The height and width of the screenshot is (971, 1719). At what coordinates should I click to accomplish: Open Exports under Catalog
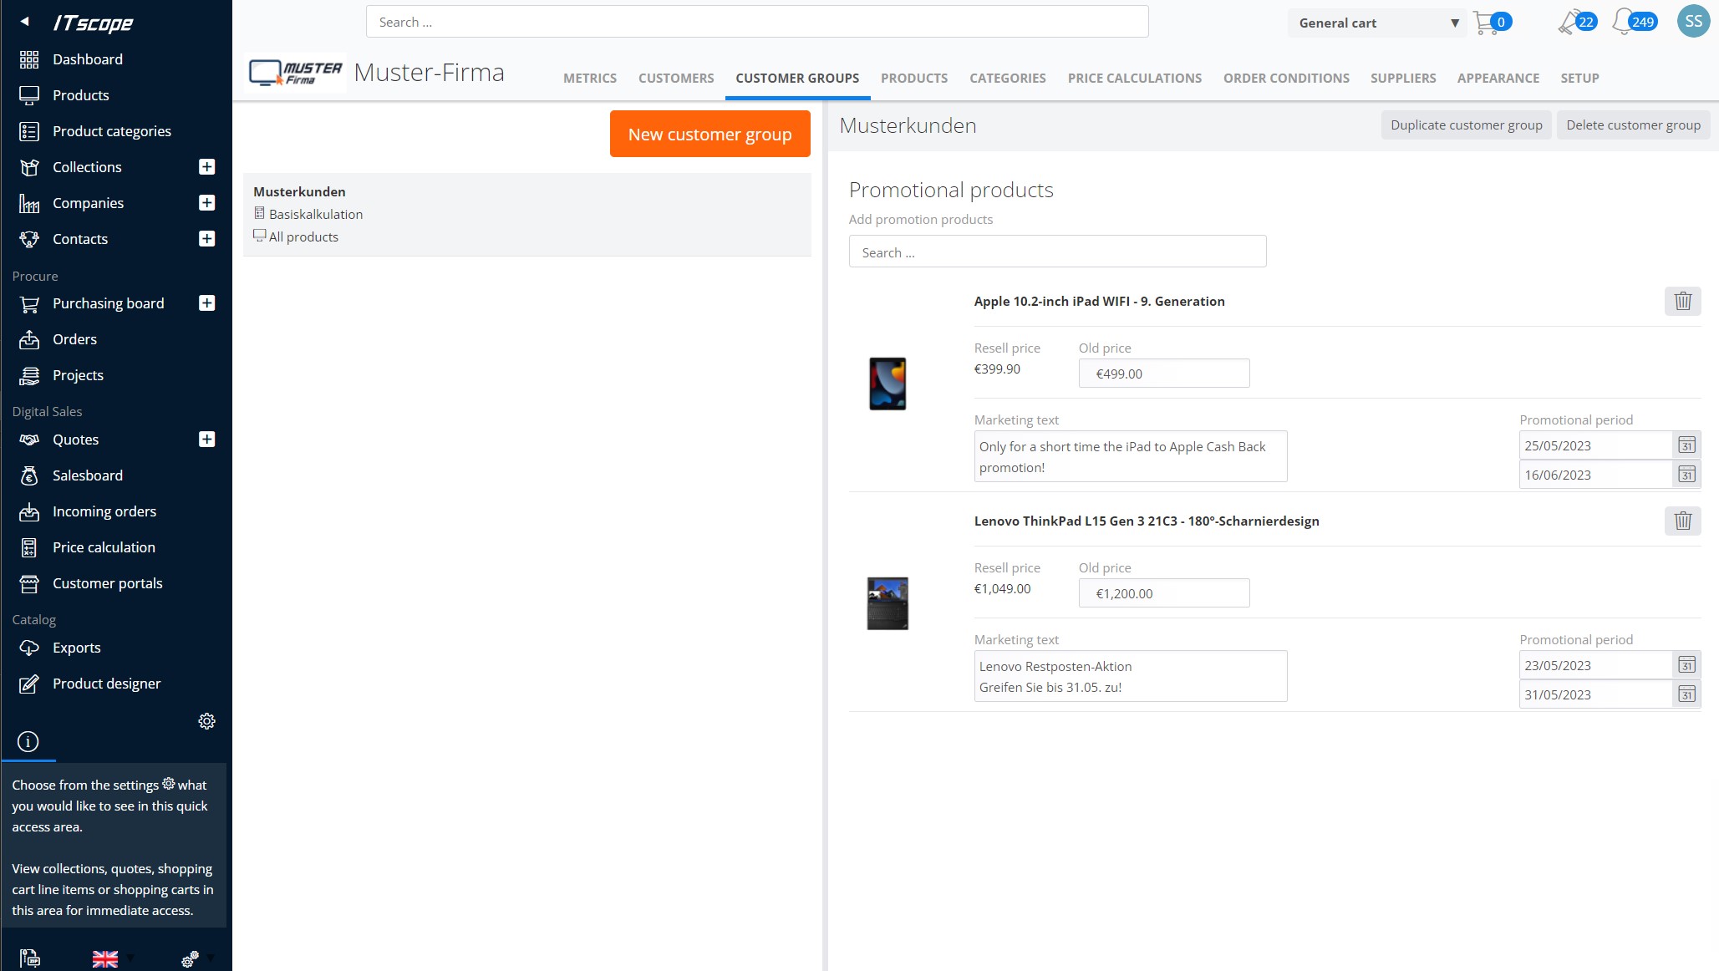tap(76, 648)
